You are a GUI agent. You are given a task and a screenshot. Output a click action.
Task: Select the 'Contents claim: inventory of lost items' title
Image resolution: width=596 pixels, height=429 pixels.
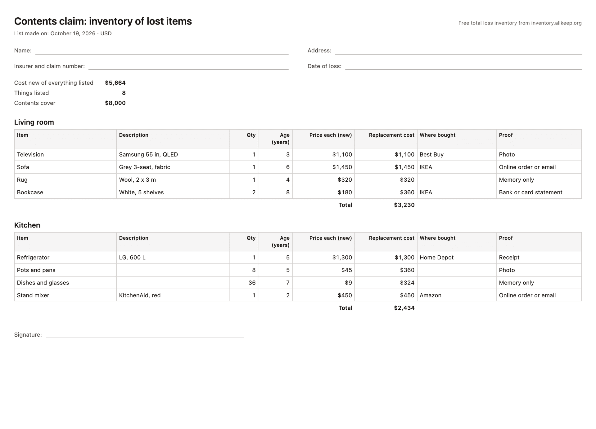pyautogui.click(x=103, y=21)
